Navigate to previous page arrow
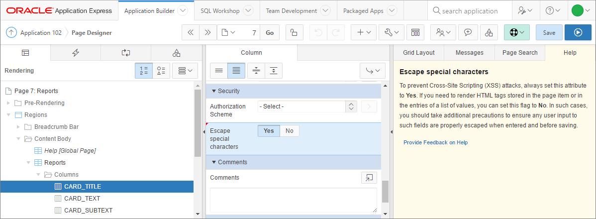Image resolution: width=596 pixels, height=219 pixels. 191,32
